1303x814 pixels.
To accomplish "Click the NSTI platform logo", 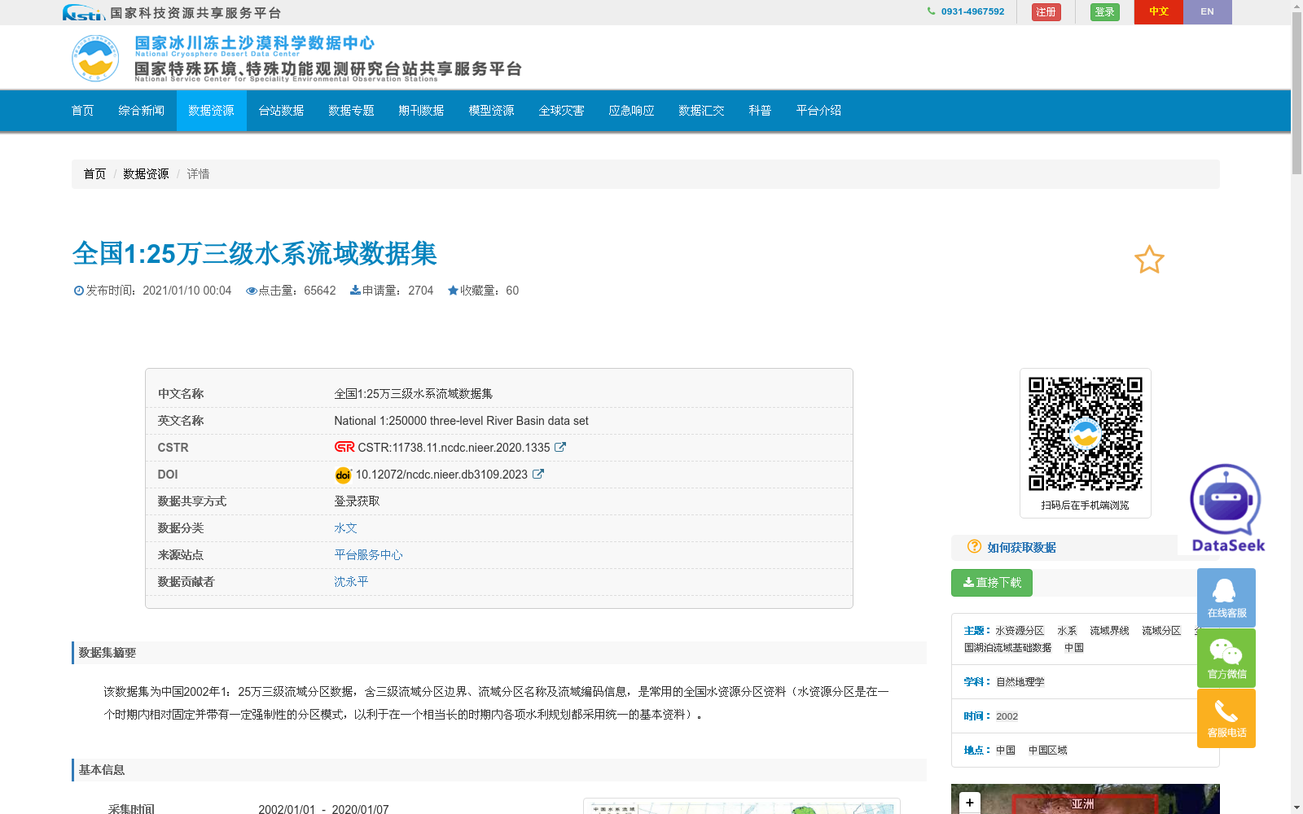I will [84, 12].
